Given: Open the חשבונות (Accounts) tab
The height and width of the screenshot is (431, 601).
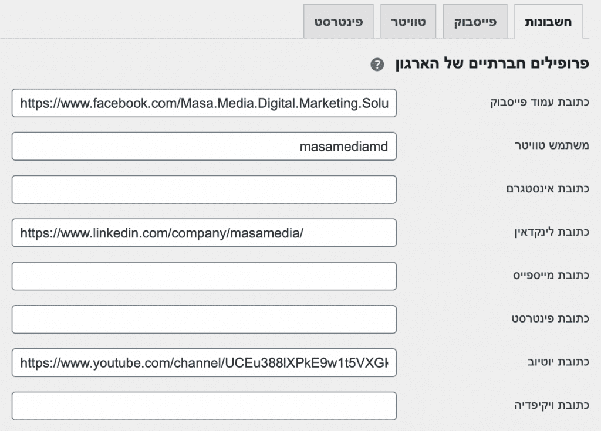Looking at the screenshot, I should 548,22.
